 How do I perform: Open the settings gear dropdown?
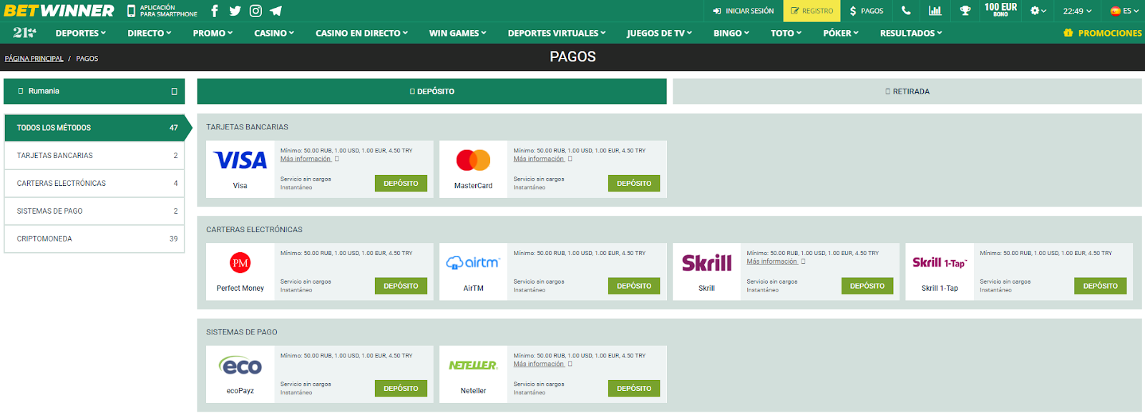[1038, 11]
